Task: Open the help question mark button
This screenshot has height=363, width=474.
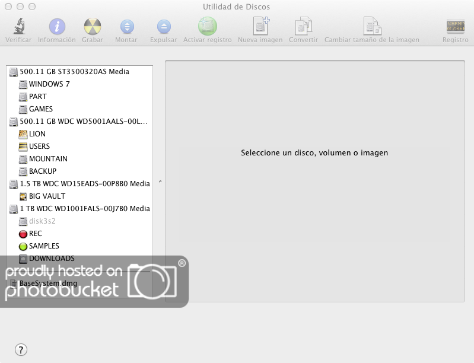Action: pyautogui.click(x=21, y=350)
